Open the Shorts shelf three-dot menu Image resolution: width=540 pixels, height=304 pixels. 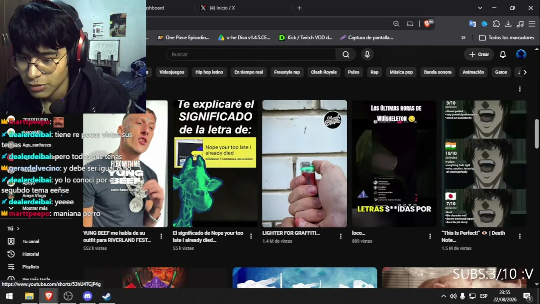[520, 89]
